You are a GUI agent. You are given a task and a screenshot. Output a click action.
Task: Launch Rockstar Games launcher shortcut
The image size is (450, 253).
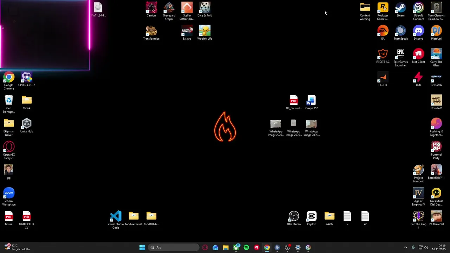pyautogui.click(x=383, y=11)
